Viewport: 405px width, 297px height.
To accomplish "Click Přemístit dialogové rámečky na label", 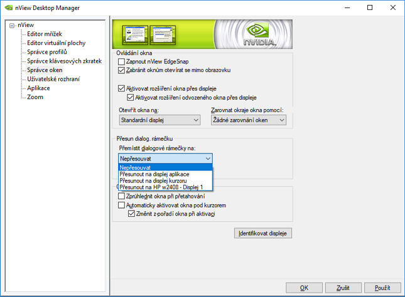I will pos(158,148).
